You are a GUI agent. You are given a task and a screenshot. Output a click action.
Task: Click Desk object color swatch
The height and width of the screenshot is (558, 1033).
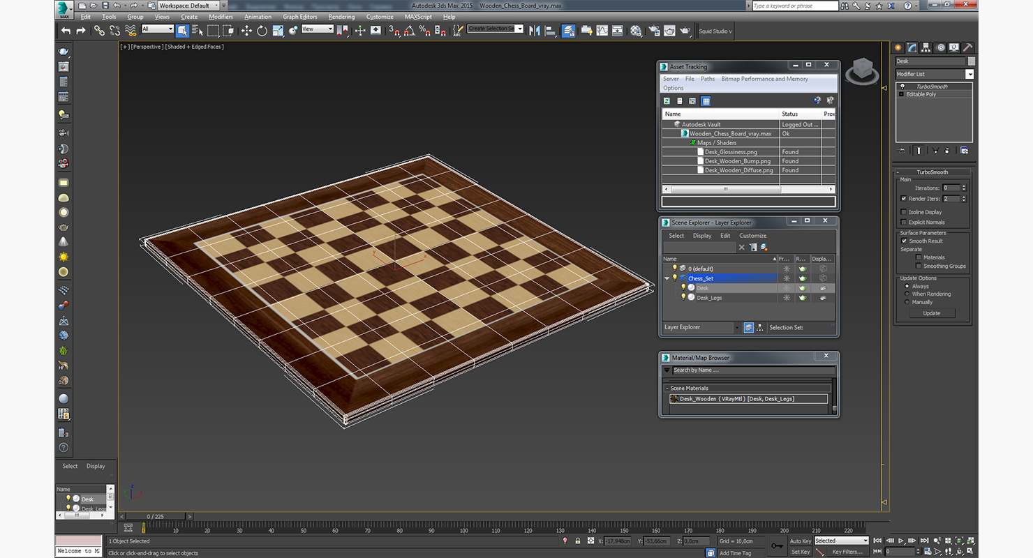point(972,61)
